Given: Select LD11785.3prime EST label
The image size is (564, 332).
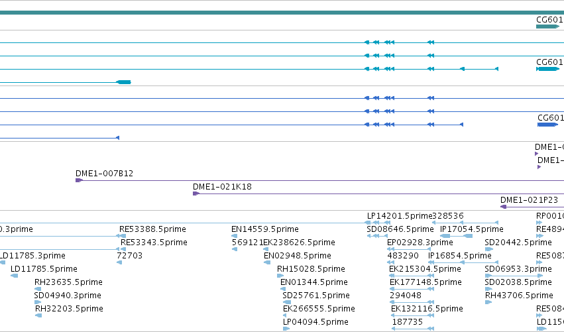Looking at the screenshot, I should (x=32, y=256).
